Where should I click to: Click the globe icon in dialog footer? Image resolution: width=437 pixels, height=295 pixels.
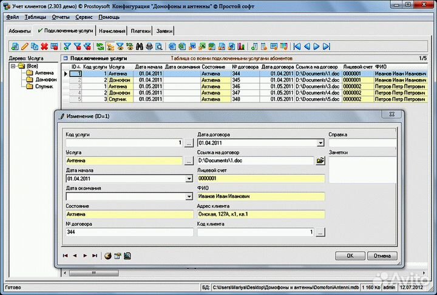pyautogui.click(x=108, y=256)
